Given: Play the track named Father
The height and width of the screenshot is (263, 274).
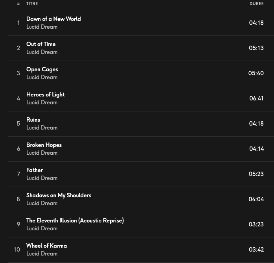Looking at the screenshot, I should coord(35,170).
